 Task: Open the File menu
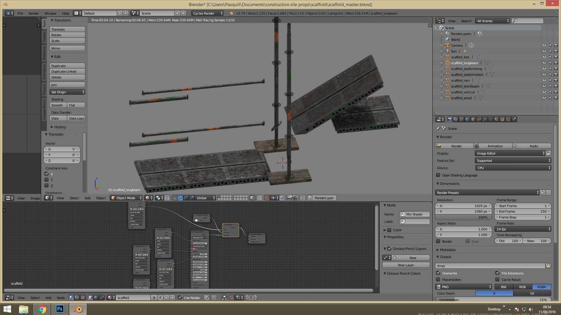[20, 13]
